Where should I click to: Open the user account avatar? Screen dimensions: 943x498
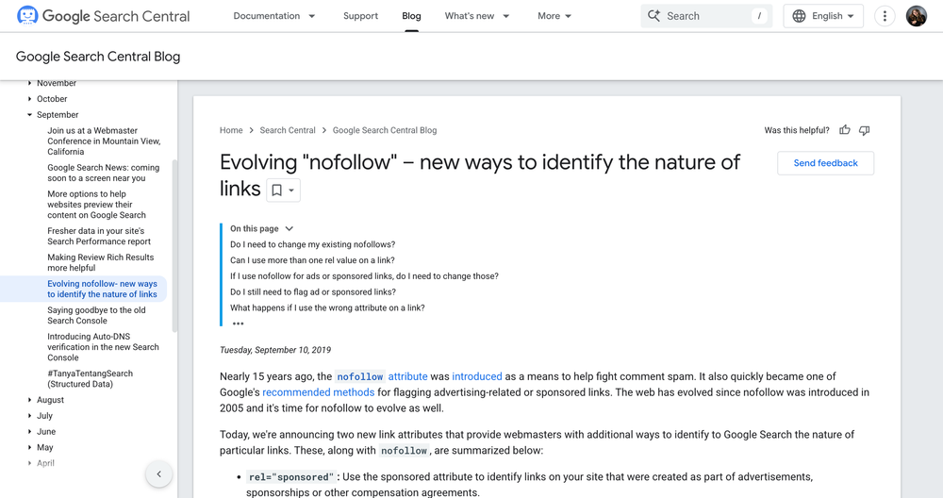(x=917, y=16)
